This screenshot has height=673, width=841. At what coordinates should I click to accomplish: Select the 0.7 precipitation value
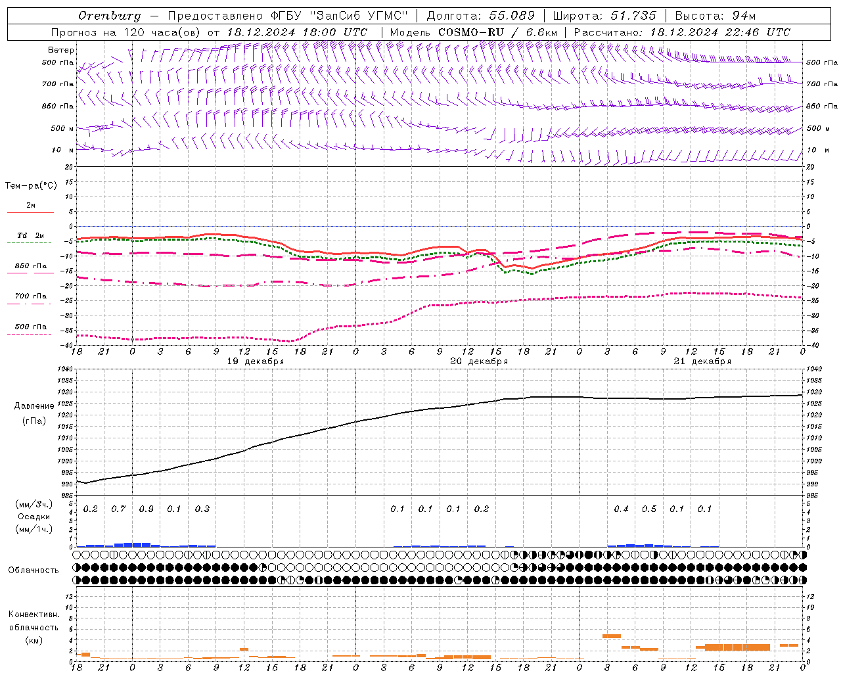point(118,509)
